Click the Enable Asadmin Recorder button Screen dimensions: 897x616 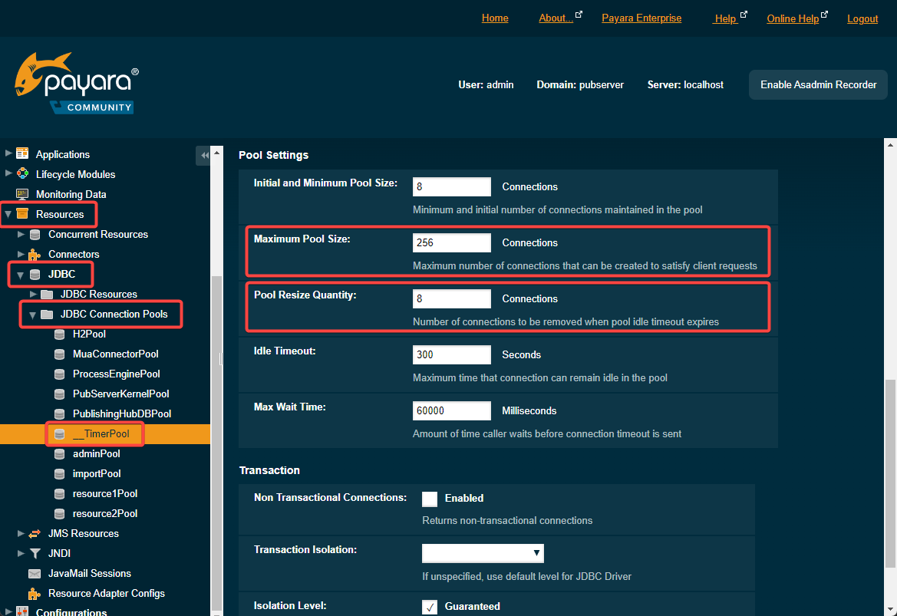pyautogui.click(x=818, y=84)
